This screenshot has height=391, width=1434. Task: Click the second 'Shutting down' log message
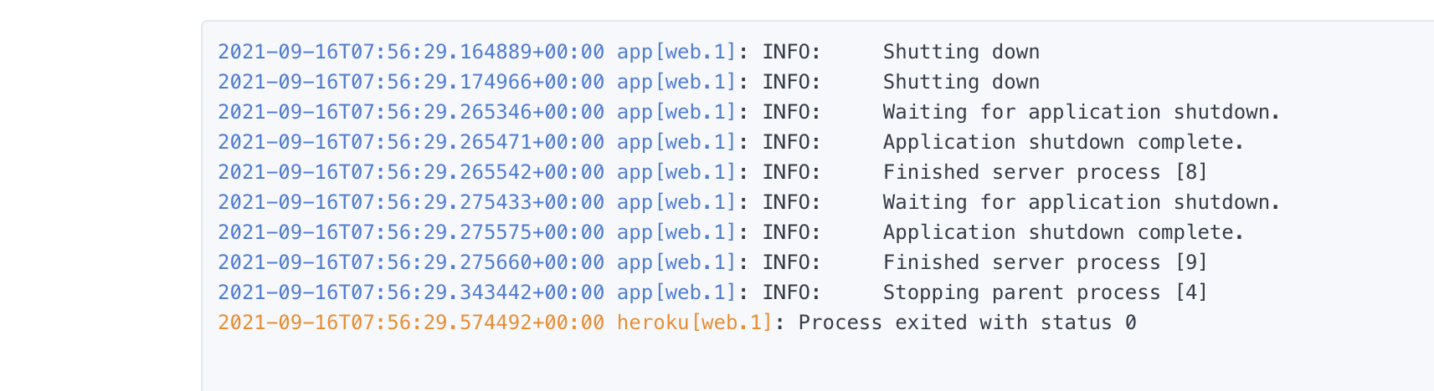coord(961,82)
